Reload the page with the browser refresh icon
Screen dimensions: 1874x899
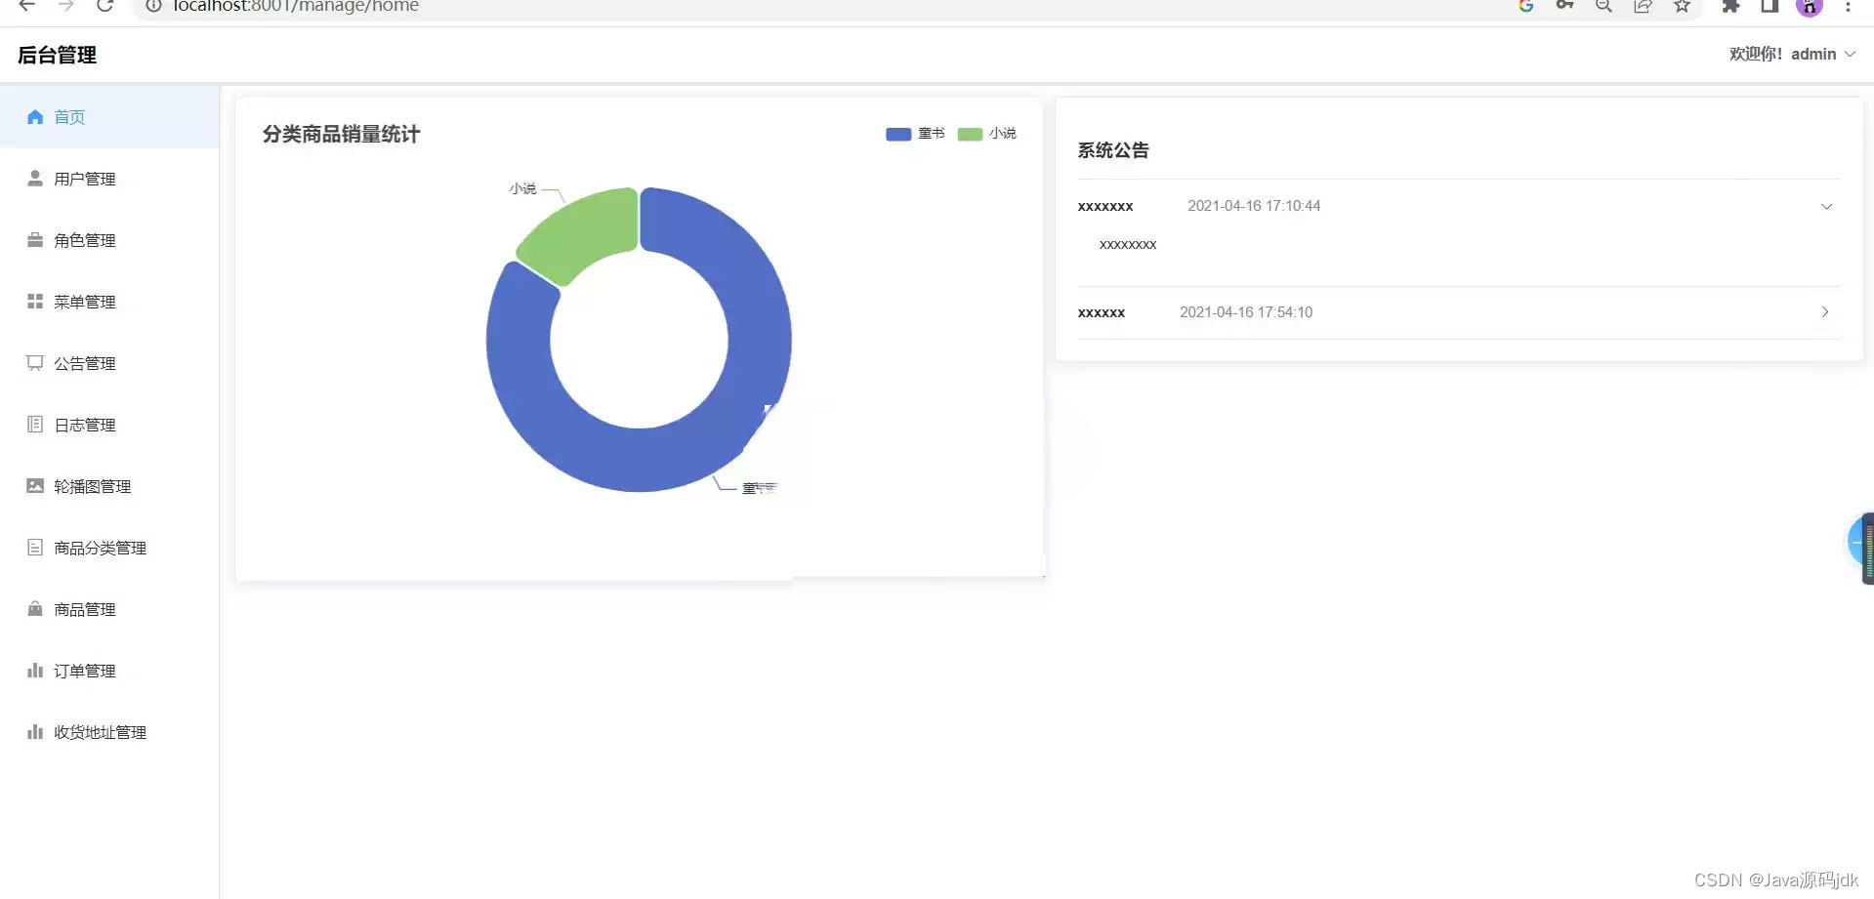pos(104,6)
